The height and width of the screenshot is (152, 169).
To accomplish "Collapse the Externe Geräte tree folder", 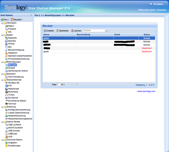I will 2,122.
